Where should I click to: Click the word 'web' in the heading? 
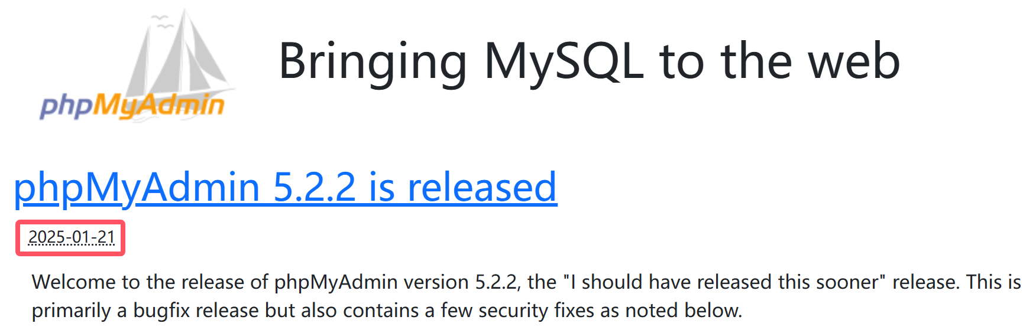(x=854, y=61)
